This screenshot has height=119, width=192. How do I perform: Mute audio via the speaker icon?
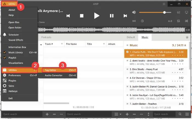point(134,12)
